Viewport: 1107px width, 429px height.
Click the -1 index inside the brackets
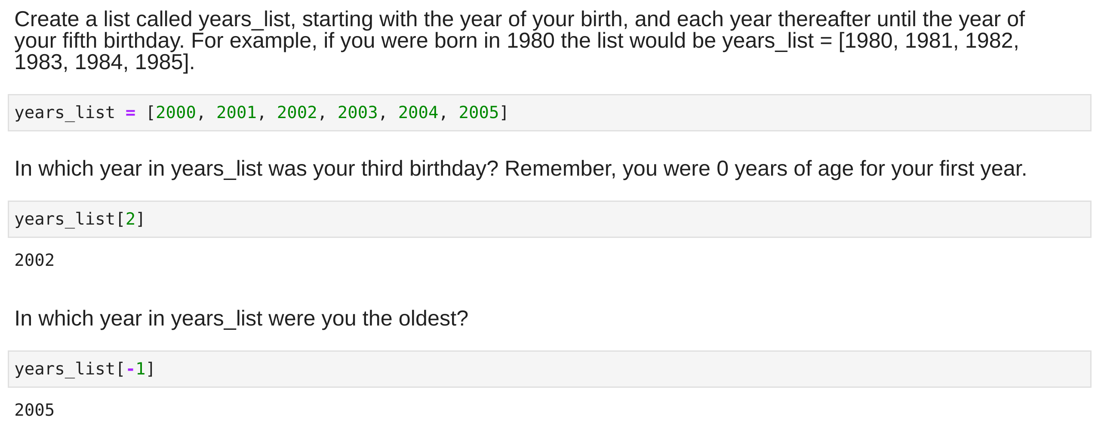pos(136,369)
